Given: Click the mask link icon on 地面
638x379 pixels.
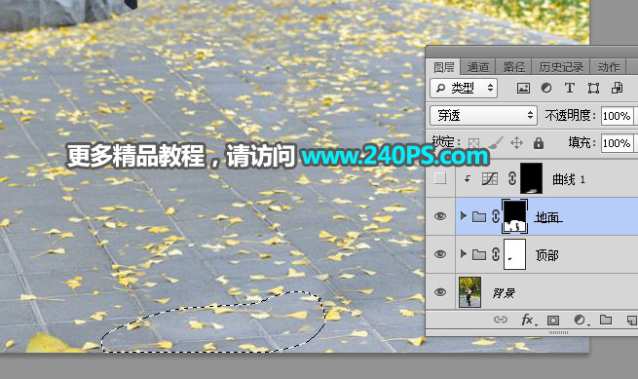Looking at the screenshot, I should [496, 216].
